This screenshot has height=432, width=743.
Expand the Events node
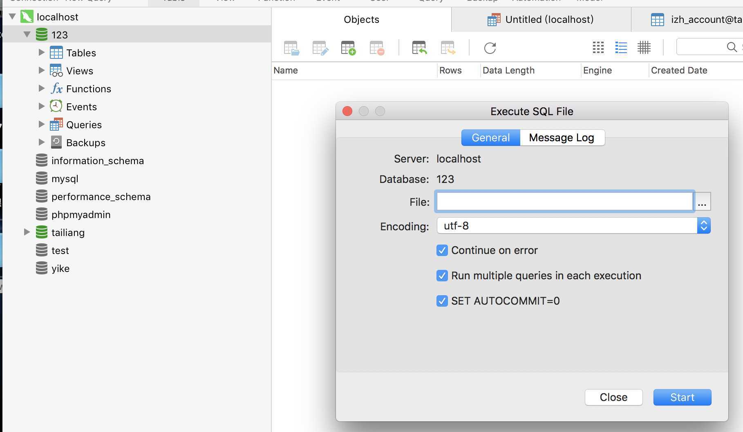click(41, 106)
